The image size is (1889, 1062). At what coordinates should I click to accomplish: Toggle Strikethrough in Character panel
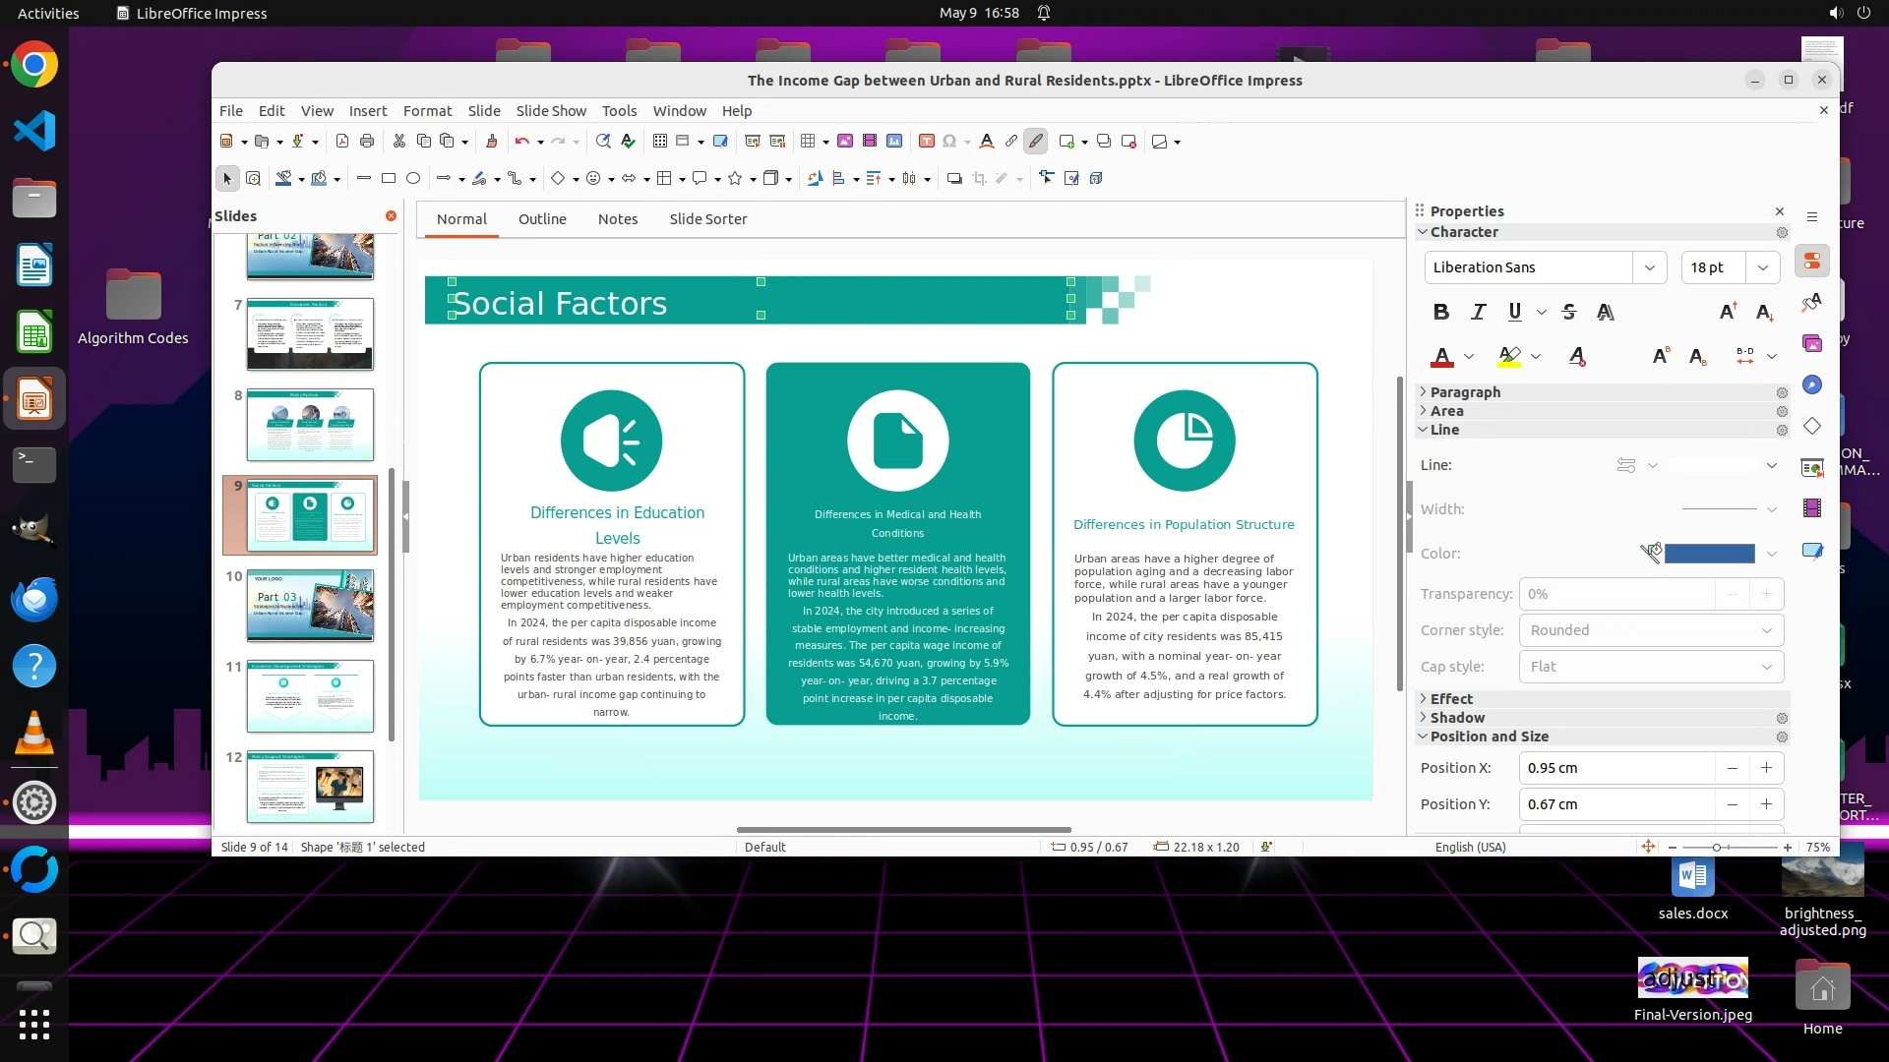1569,312
